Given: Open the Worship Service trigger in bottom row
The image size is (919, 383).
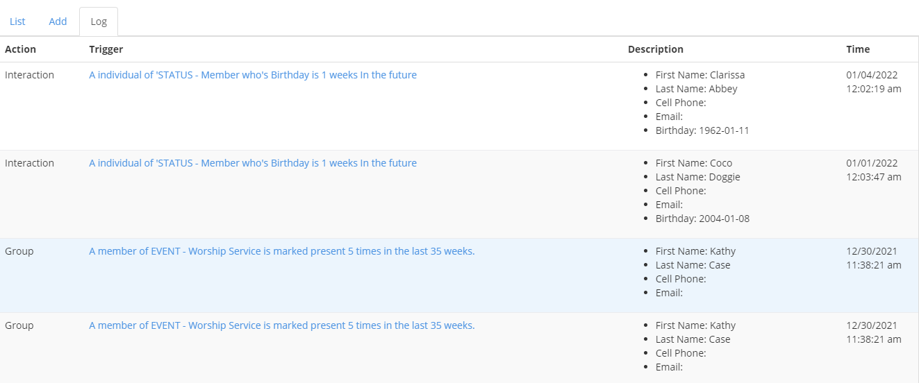Looking at the screenshot, I should coord(281,325).
